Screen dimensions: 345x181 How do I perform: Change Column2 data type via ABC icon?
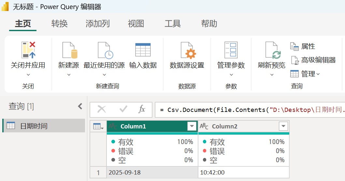pos(204,126)
